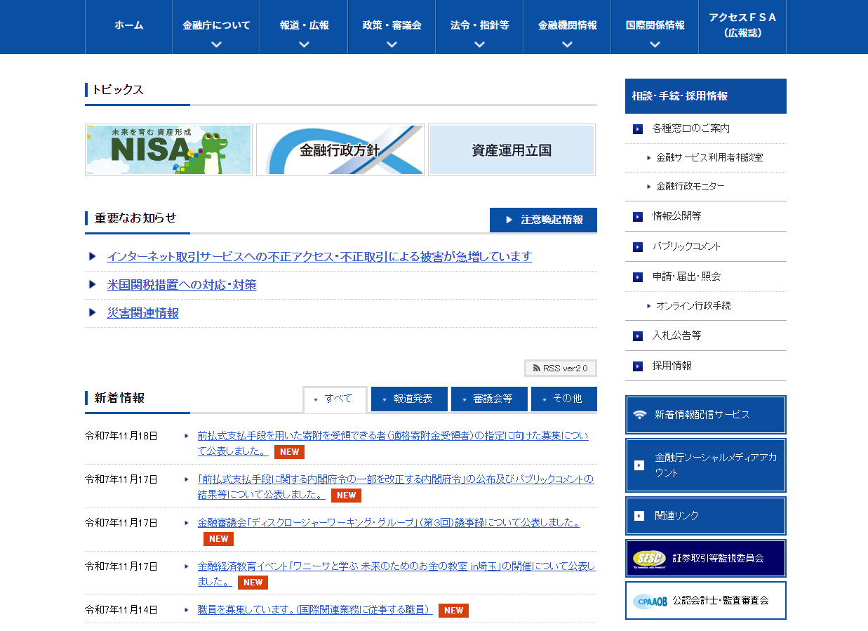The image size is (868, 631).
Task: Open the NISA asset formation banner
Action: tap(168, 150)
